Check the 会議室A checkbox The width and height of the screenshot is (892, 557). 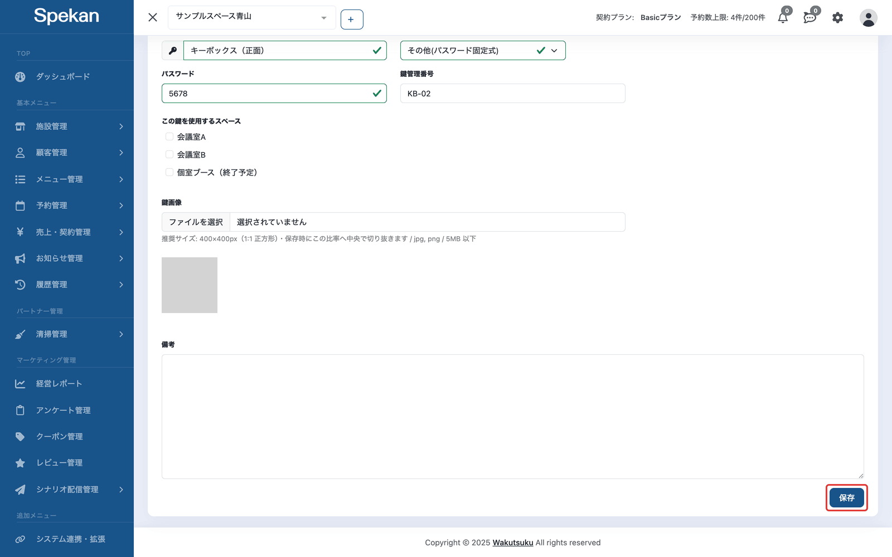click(x=169, y=136)
